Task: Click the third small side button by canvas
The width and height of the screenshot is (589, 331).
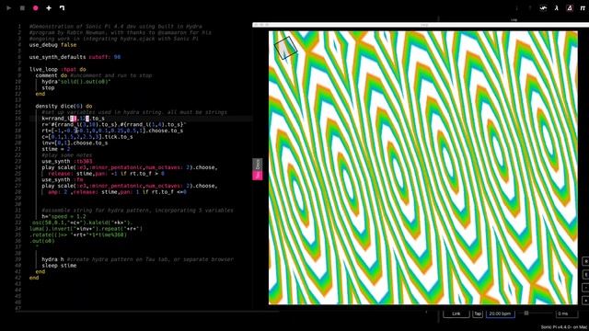Action: tap(585, 288)
